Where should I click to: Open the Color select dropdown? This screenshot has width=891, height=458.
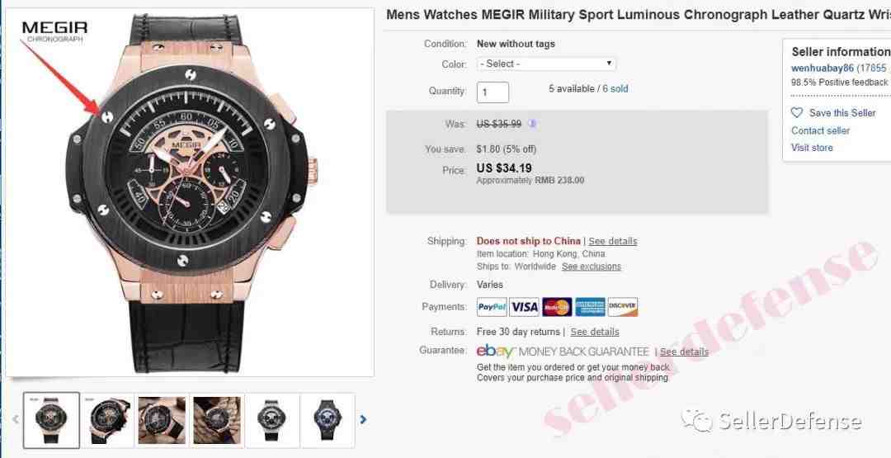tap(546, 64)
